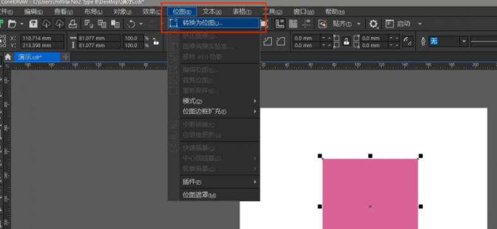Expand the 模式 submenu
Screen dimensions: 497x229
(x=220, y=101)
